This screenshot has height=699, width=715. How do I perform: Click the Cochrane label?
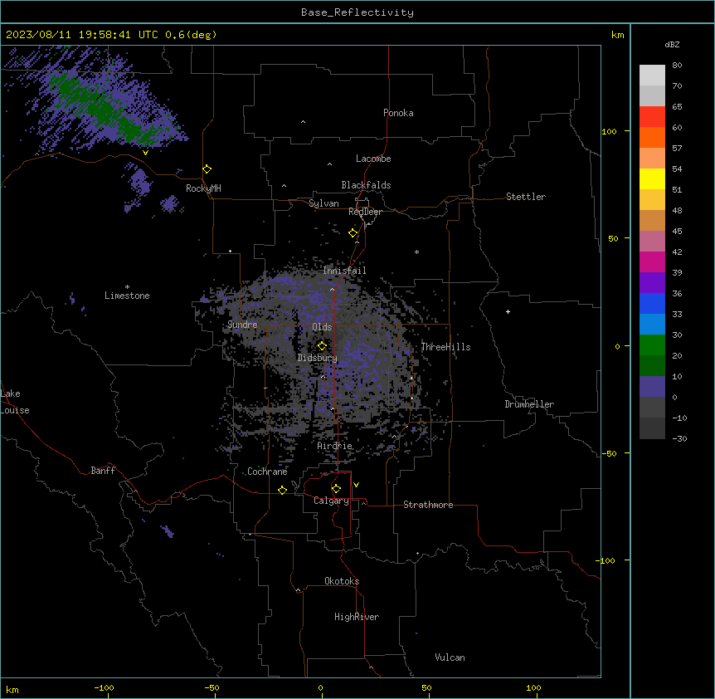click(x=267, y=472)
